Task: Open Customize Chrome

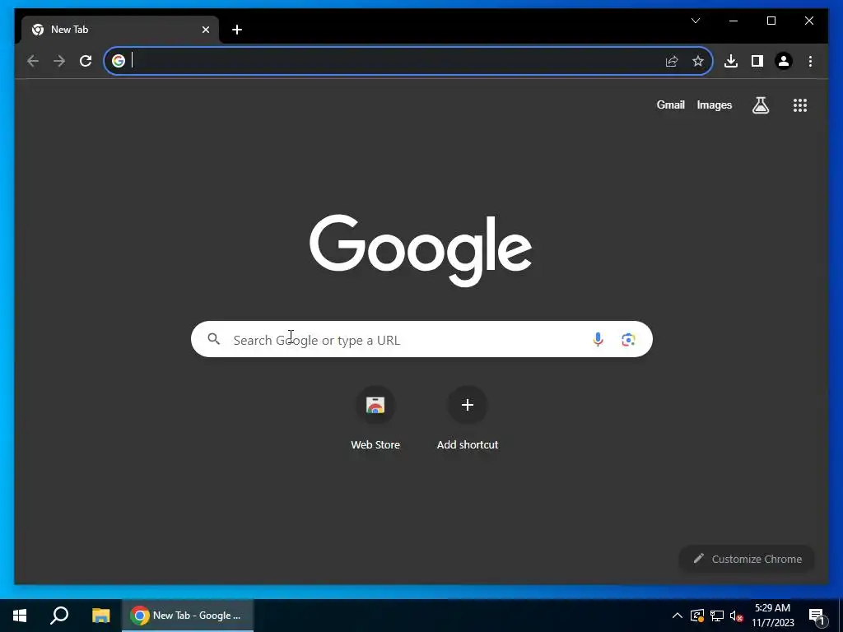Action: point(747,559)
